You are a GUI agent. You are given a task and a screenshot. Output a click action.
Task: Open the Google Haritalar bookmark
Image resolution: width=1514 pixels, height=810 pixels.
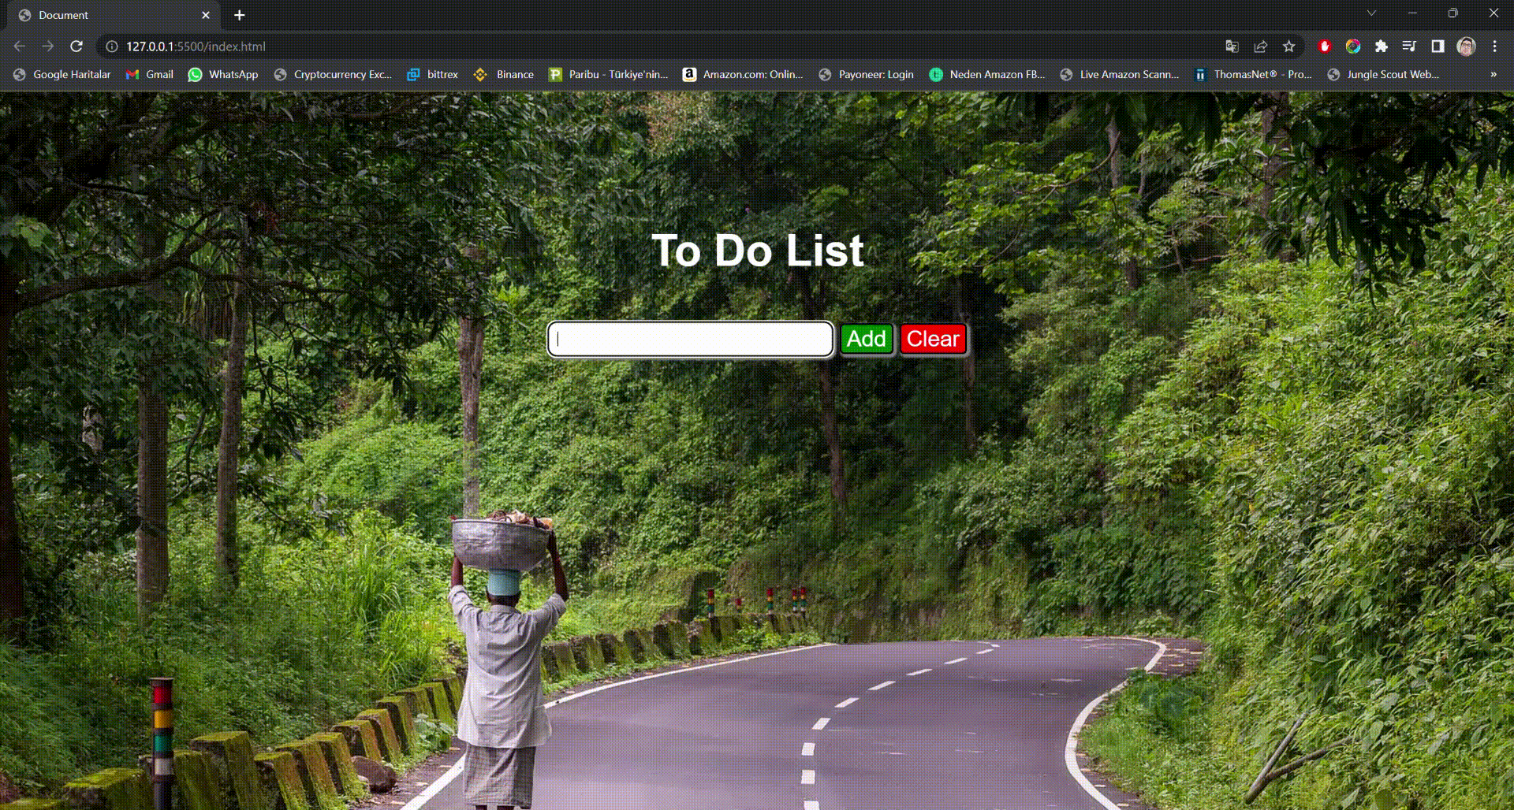tap(62, 74)
